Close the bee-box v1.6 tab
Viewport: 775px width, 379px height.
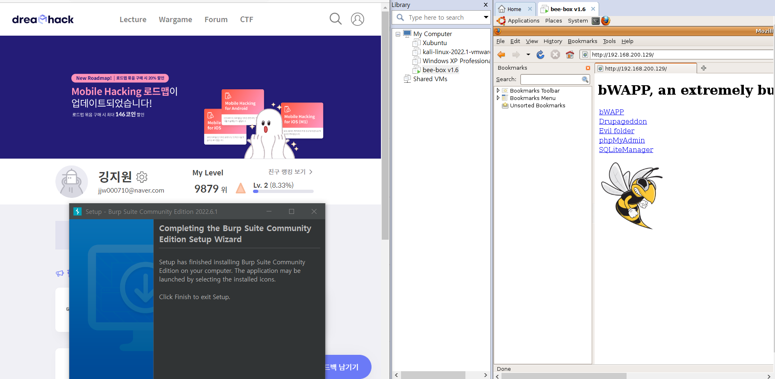click(593, 9)
